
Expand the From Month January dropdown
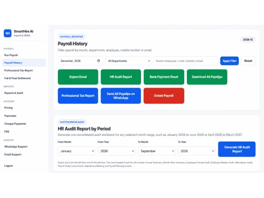click(x=77, y=151)
